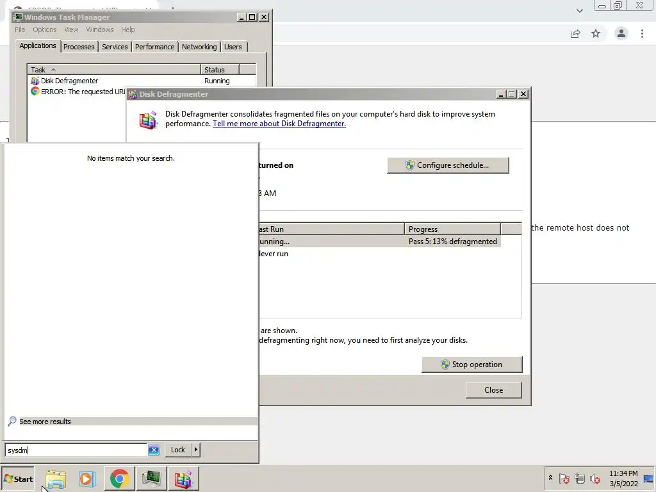Switch to the Services tab

[115, 47]
